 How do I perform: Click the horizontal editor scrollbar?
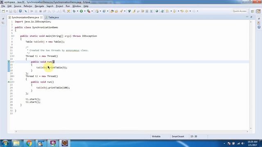(132, 131)
